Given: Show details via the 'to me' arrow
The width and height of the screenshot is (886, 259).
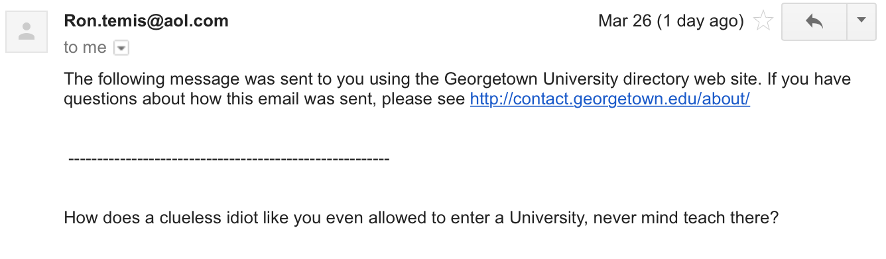Looking at the screenshot, I should click(121, 48).
